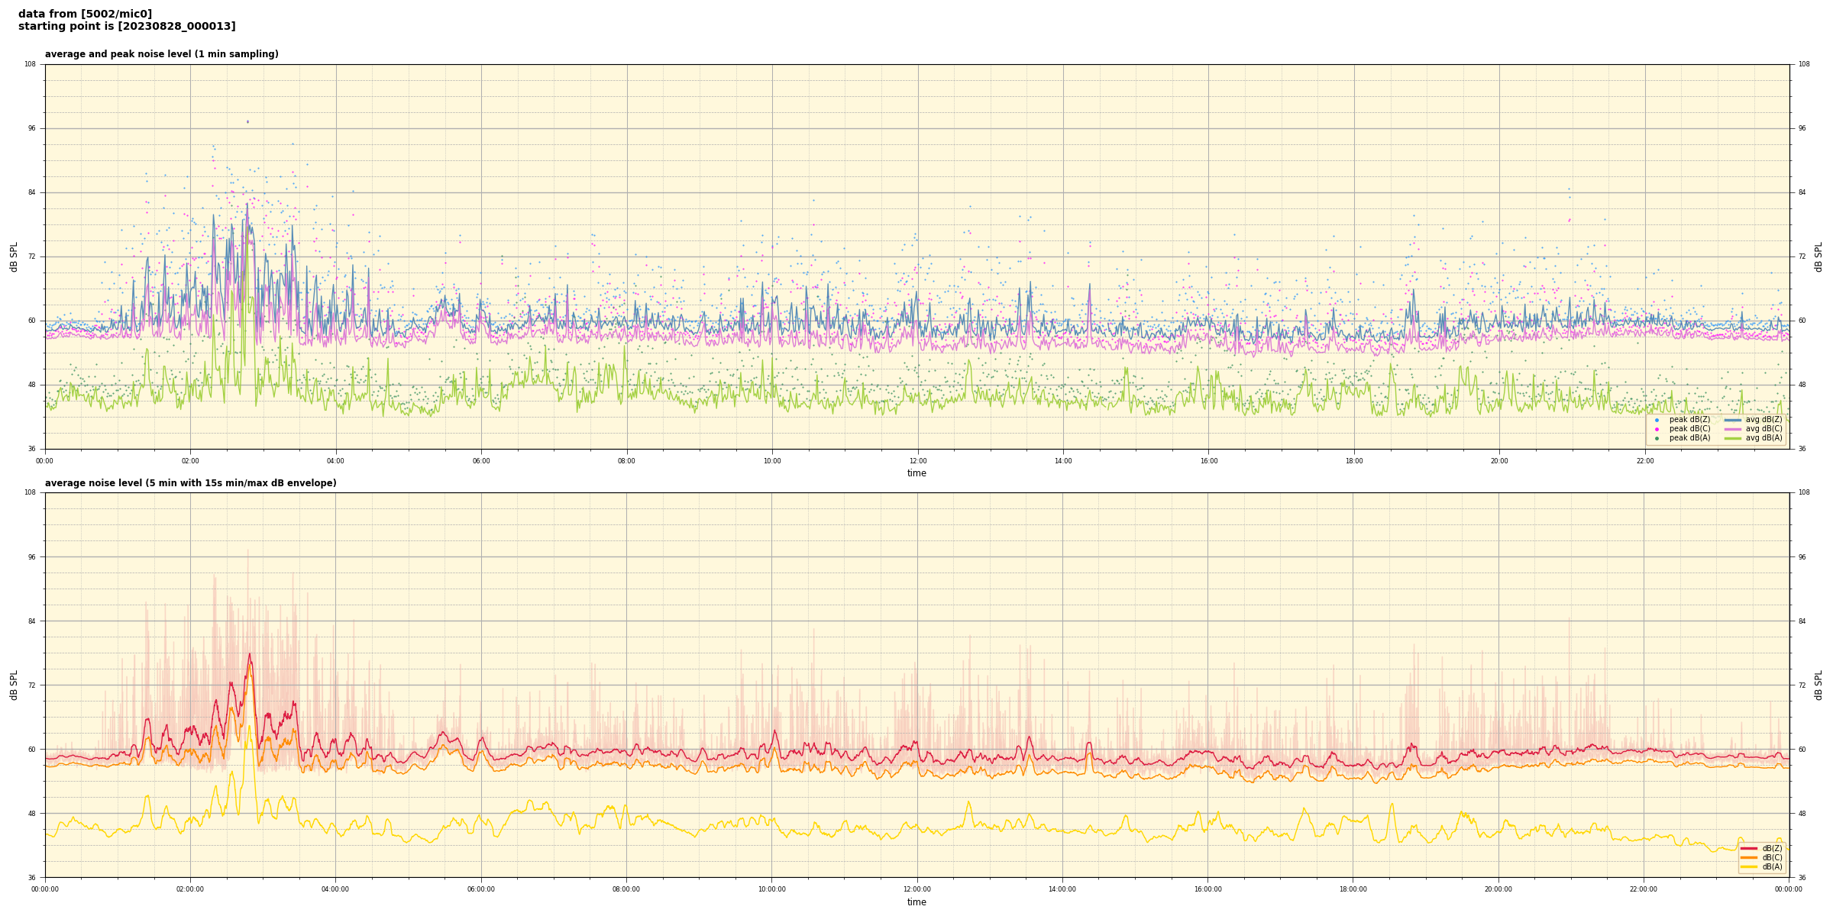Select the avg dB(A) green line legend entry
The height and width of the screenshot is (916, 1833).
pos(1733,438)
